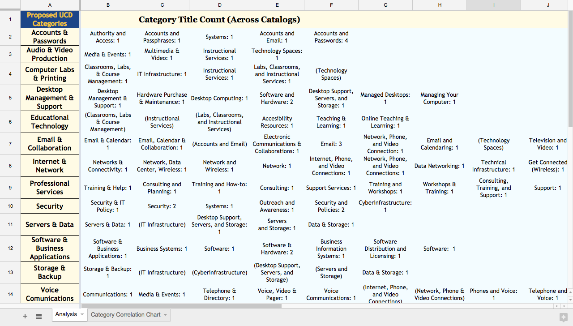Image resolution: width=573 pixels, height=326 pixels.
Task: Select the Managed Desktops: 1 cell
Action: (x=385, y=98)
